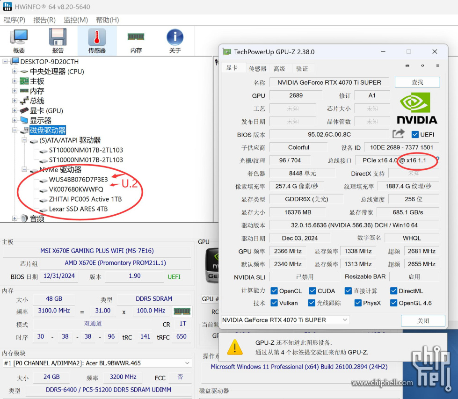Image resolution: width=458 pixels, height=399 pixels.
Task: Click the 音频 speaker tree icon
Action: (x=24, y=218)
